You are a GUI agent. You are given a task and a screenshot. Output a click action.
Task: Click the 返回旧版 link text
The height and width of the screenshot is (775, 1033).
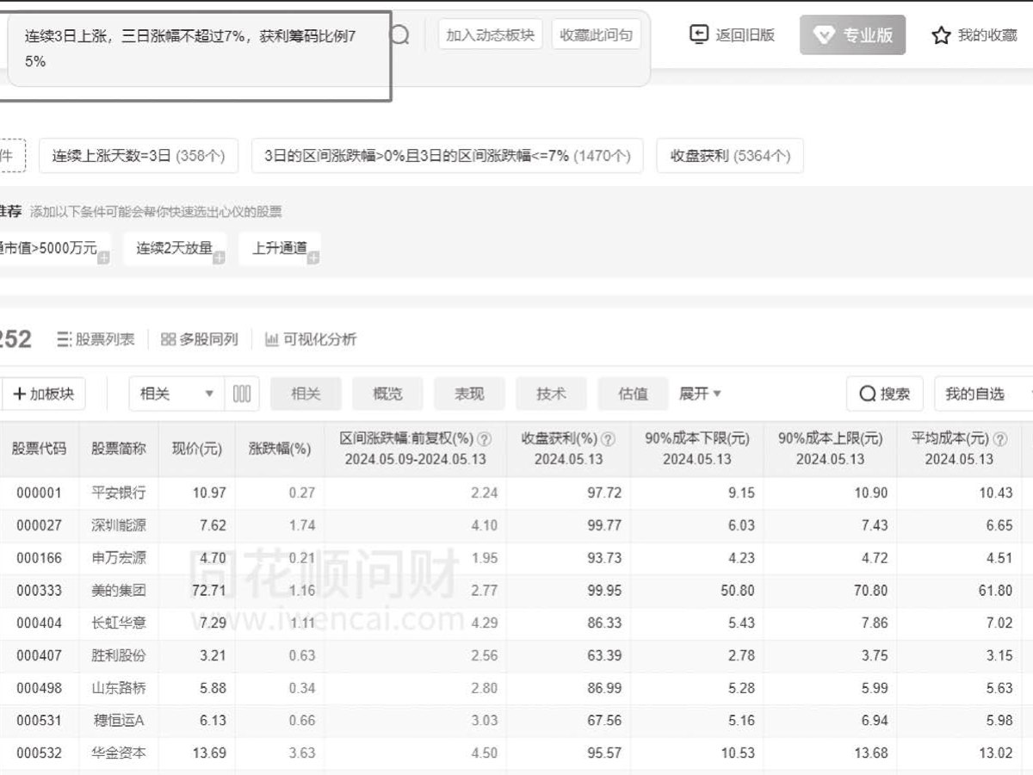tap(745, 34)
